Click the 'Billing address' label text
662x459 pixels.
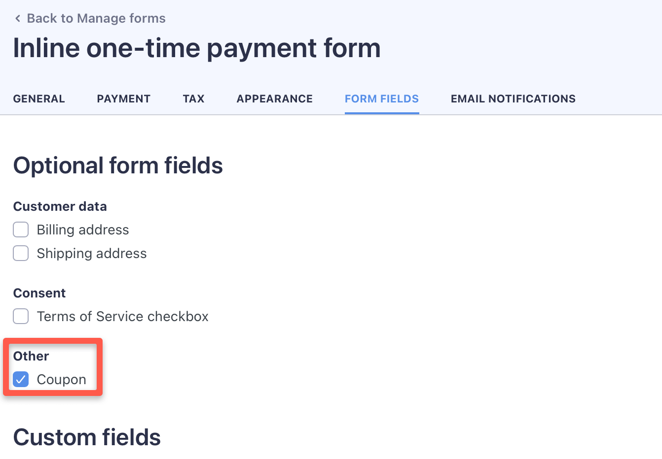83,230
